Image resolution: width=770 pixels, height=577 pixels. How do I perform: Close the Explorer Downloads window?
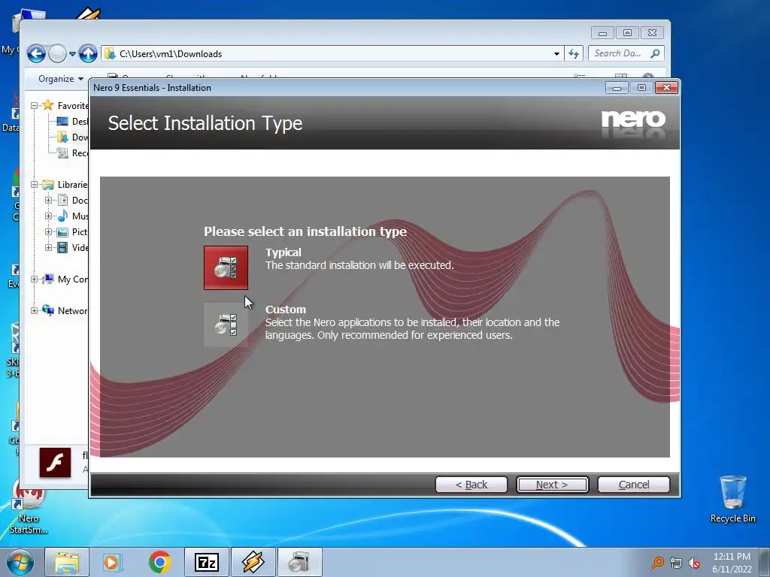pyautogui.click(x=652, y=33)
